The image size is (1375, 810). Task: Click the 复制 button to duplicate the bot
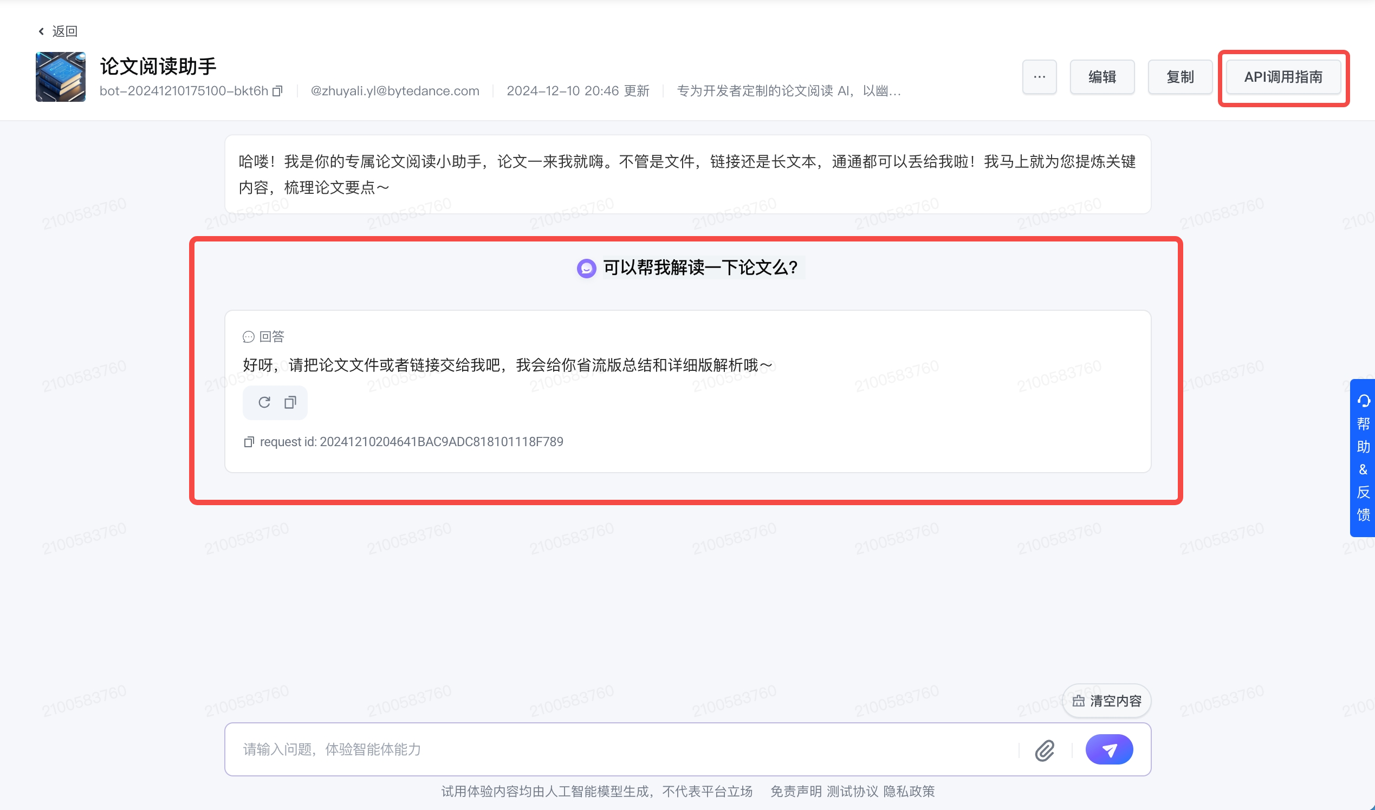(x=1180, y=76)
